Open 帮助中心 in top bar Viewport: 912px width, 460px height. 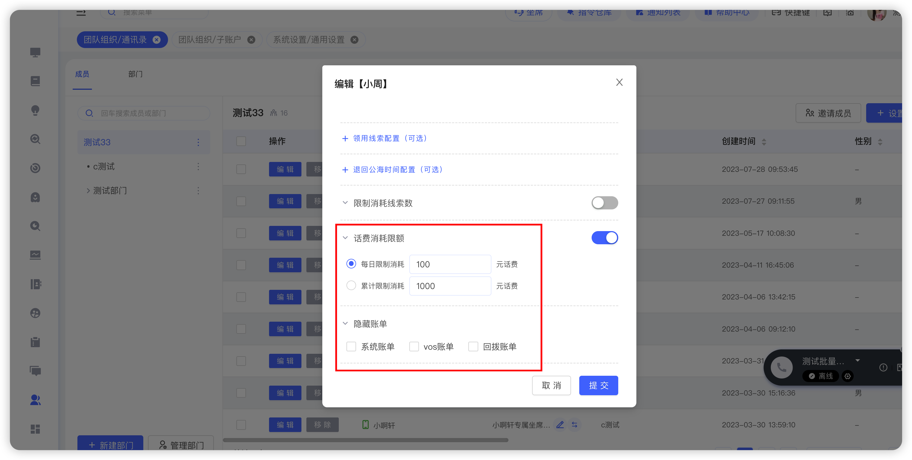726,13
